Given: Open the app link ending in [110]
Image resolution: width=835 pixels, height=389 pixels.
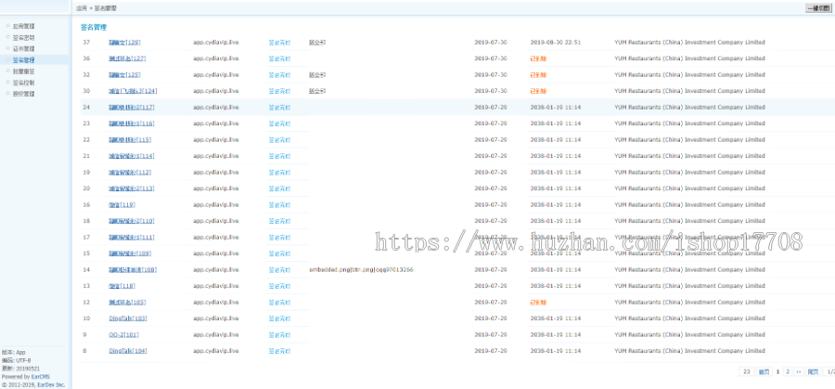Looking at the screenshot, I should point(132,221).
